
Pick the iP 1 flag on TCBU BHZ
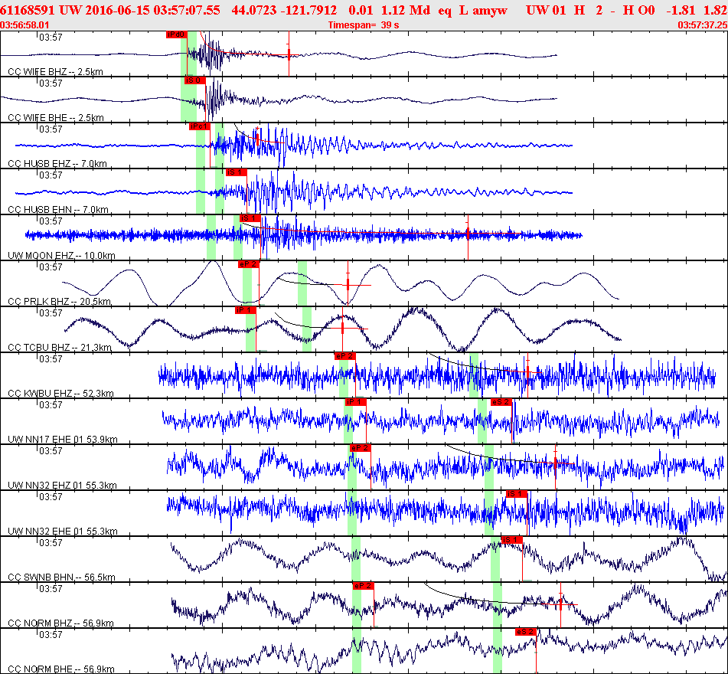point(246,310)
